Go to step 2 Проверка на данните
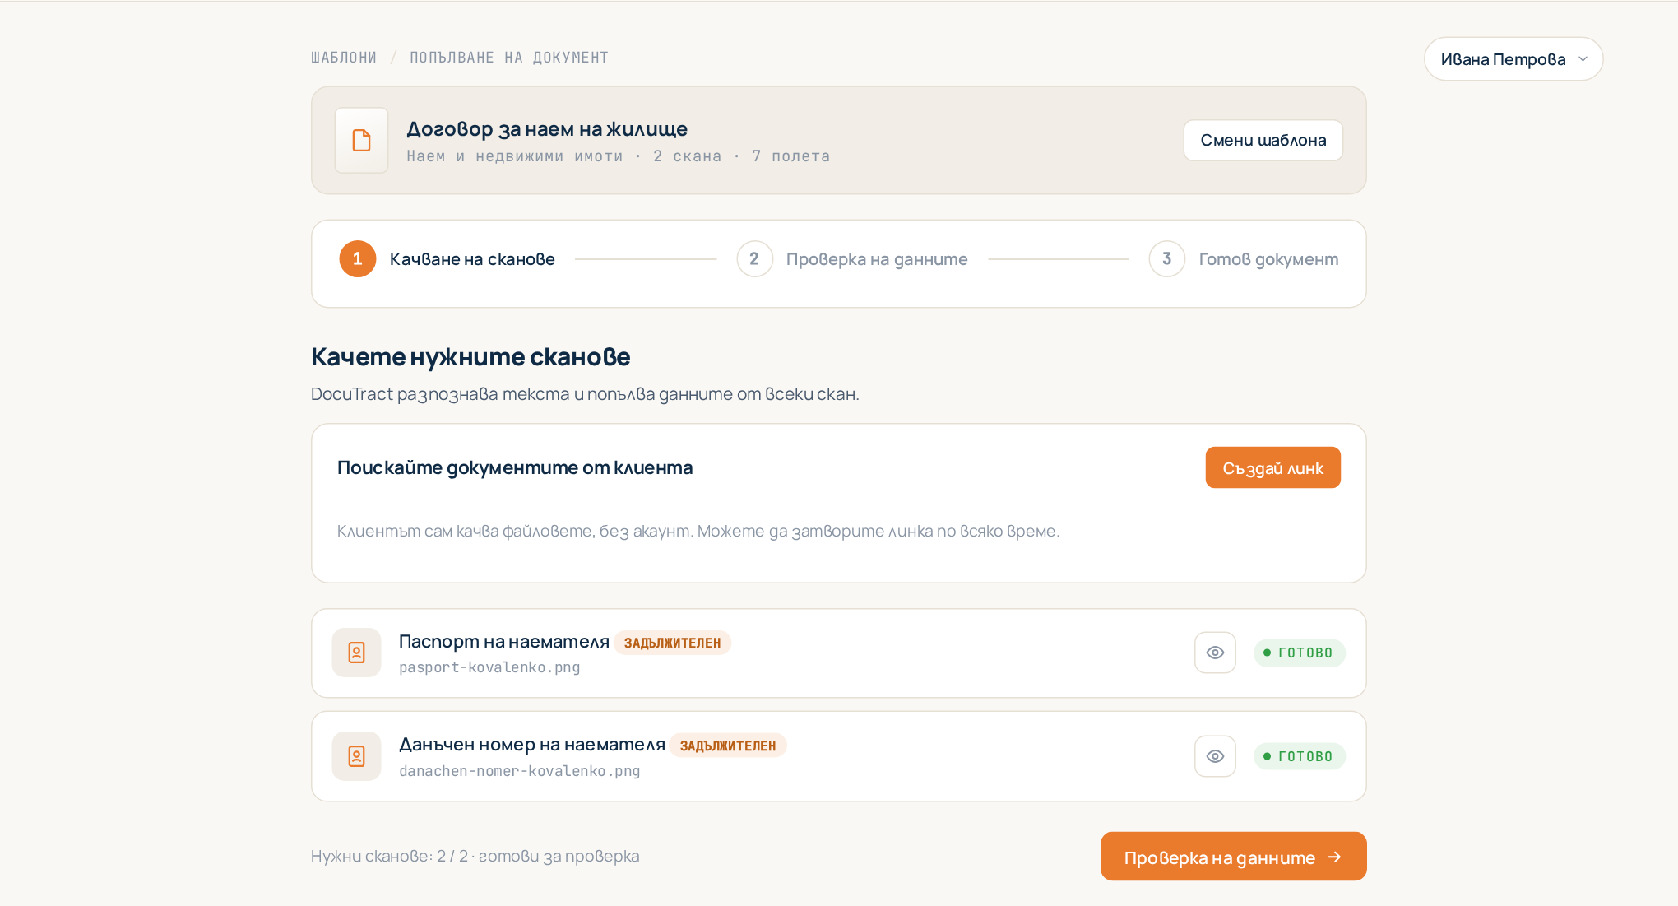1678x906 pixels. (x=852, y=259)
